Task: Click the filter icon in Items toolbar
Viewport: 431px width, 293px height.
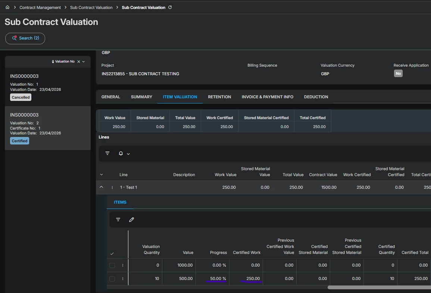Action: 118,220
